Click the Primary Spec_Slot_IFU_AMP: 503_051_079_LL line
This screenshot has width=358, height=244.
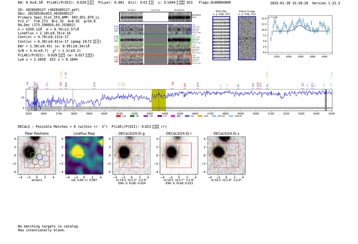[59, 17]
